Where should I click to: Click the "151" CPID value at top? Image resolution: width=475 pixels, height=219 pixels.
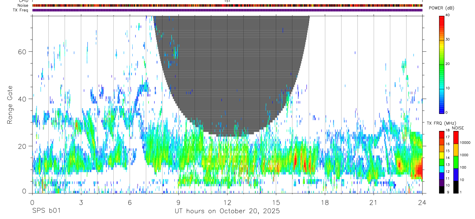tap(227, 1)
